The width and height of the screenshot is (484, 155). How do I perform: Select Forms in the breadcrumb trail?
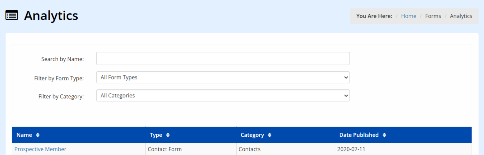click(x=433, y=16)
